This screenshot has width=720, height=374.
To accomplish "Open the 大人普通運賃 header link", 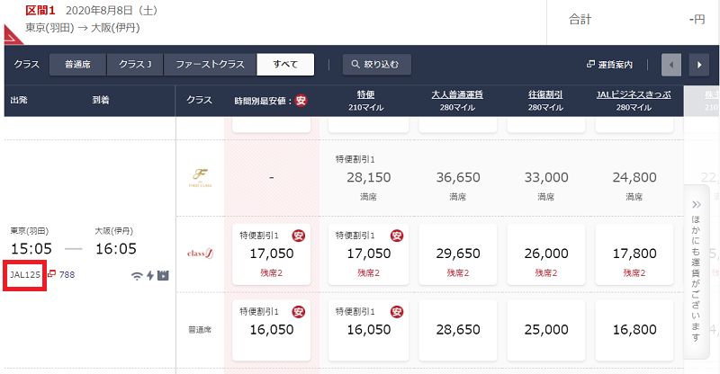I will coord(457,94).
